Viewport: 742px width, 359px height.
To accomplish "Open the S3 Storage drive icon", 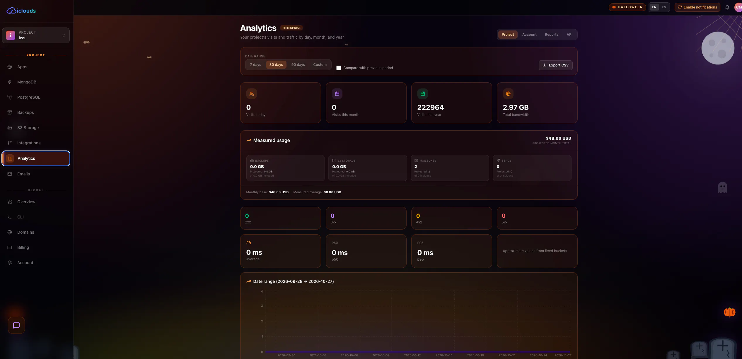I will point(10,128).
